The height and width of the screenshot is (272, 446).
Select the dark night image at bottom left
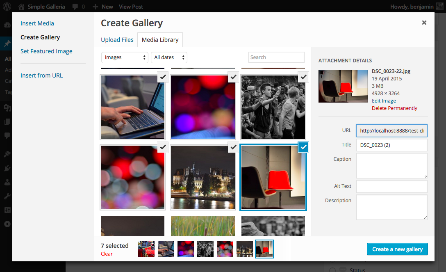132,226
